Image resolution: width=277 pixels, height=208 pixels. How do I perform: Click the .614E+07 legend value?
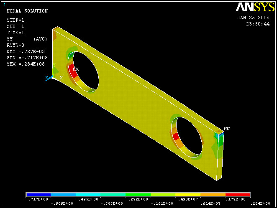210,203
